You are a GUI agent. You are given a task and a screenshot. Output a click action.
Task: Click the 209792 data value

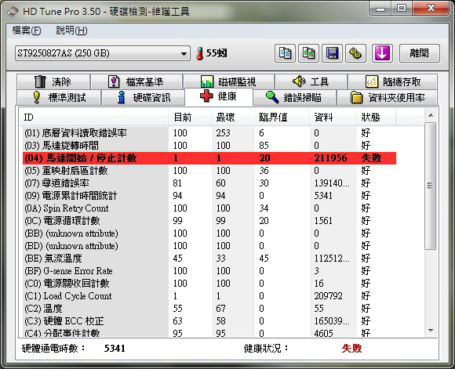pyautogui.click(x=328, y=296)
